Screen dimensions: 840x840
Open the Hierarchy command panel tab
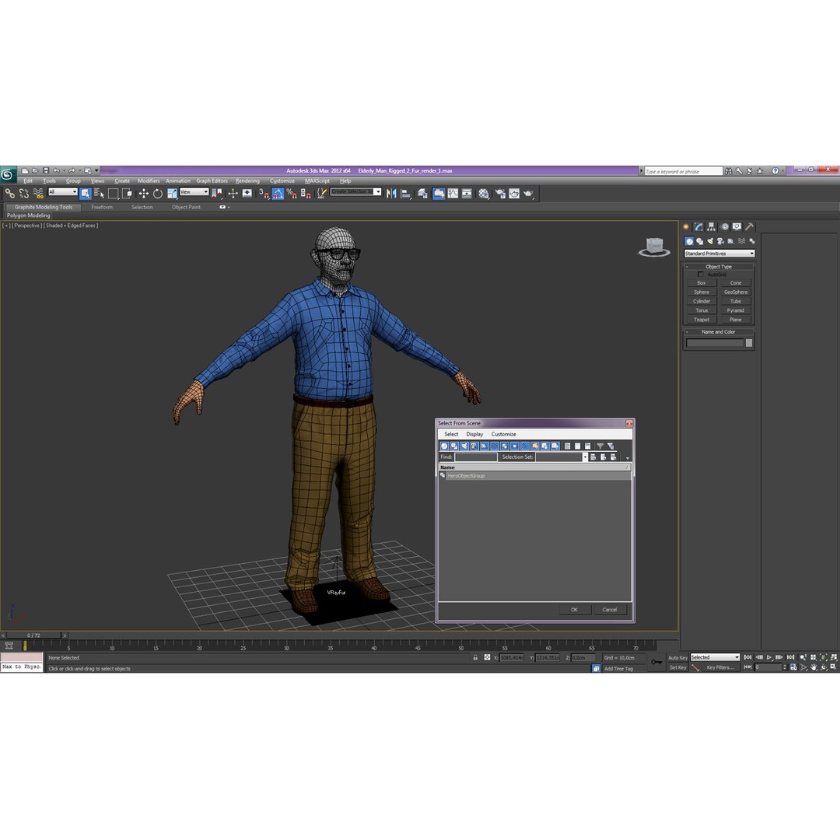(x=711, y=227)
